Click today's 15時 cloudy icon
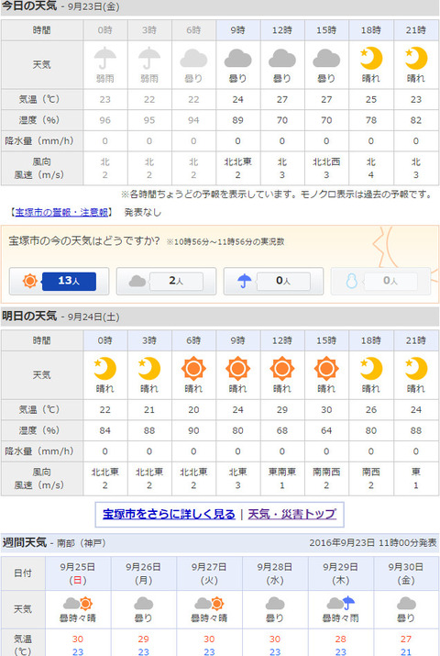This screenshot has height=656, width=440. tap(326, 59)
